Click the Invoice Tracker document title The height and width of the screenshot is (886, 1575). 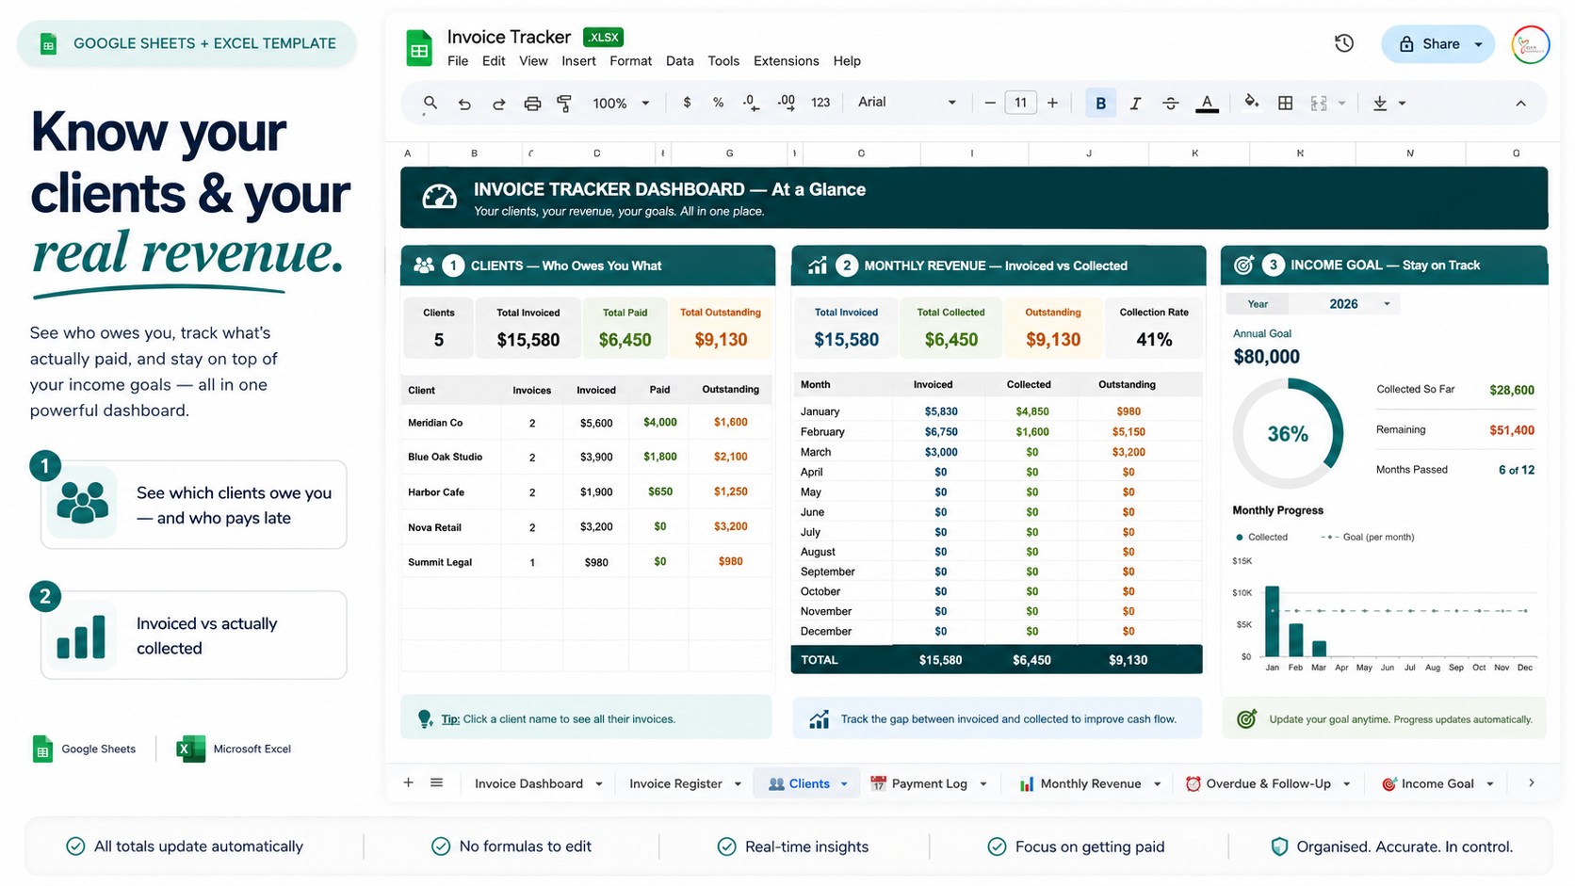coord(509,37)
